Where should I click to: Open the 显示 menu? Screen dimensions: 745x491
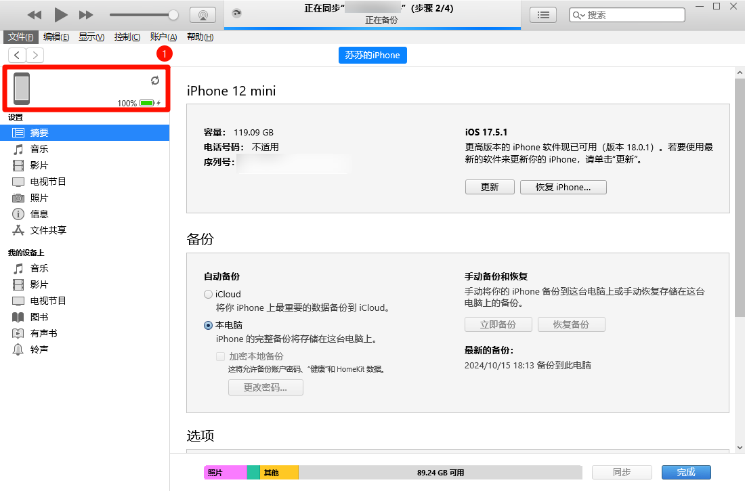(x=91, y=37)
